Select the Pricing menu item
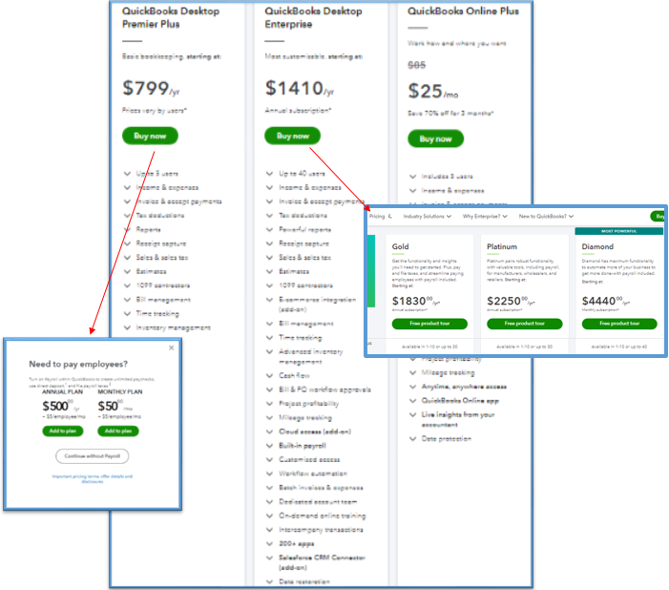Viewport: 669px width, 590px height. click(377, 217)
